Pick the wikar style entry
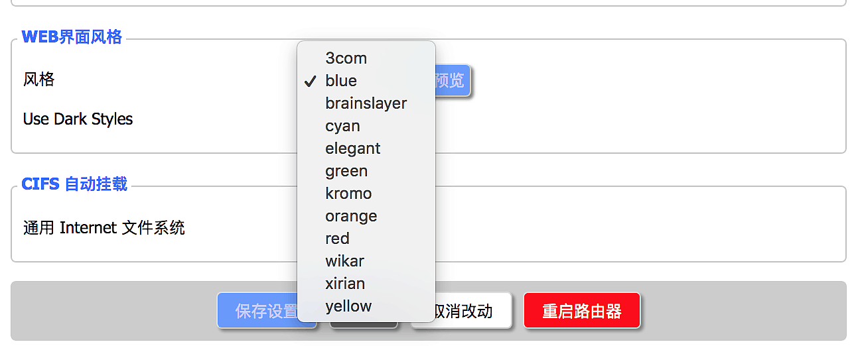856x346 pixels. tap(344, 261)
